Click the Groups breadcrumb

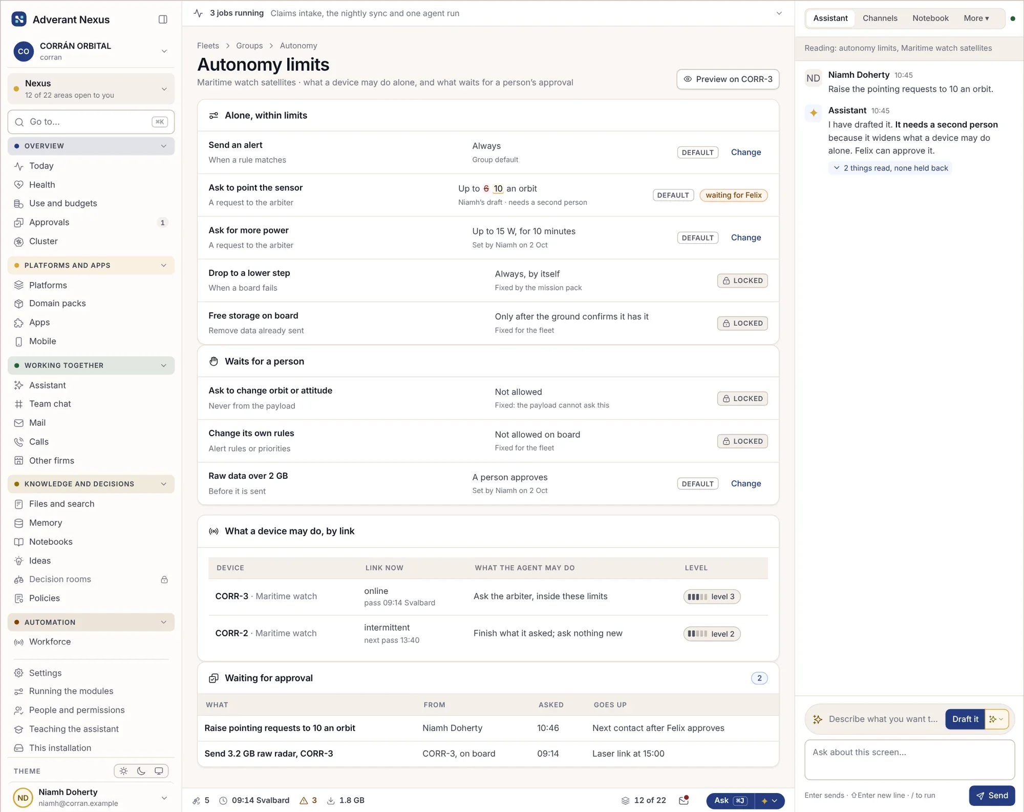click(x=249, y=46)
